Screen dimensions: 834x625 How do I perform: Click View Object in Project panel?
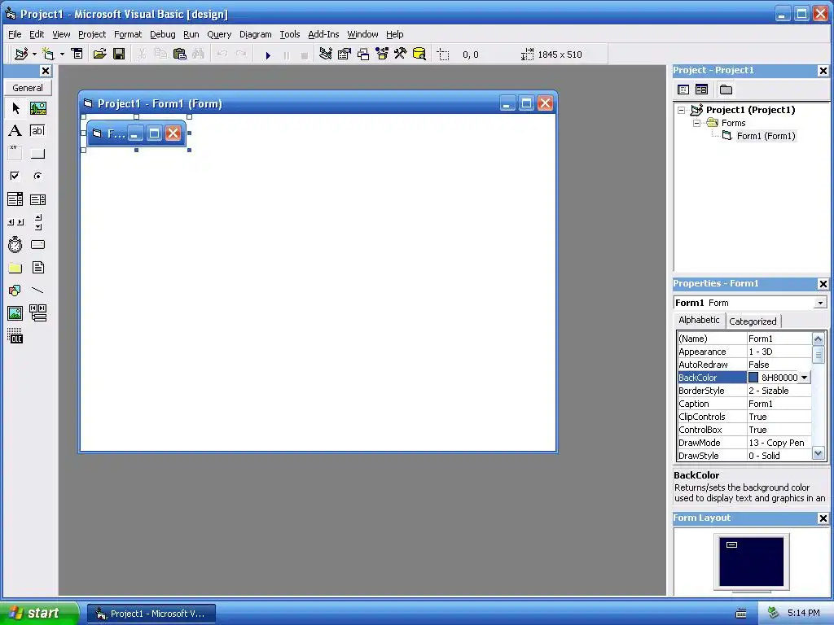click(701, 90)
